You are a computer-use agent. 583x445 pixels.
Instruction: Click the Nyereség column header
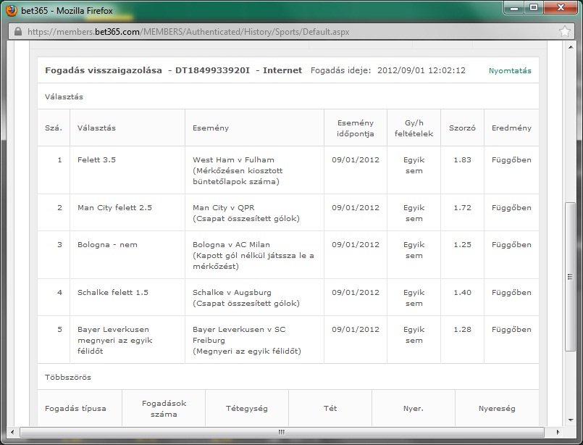pyautogui.click(x=497, y=409)
